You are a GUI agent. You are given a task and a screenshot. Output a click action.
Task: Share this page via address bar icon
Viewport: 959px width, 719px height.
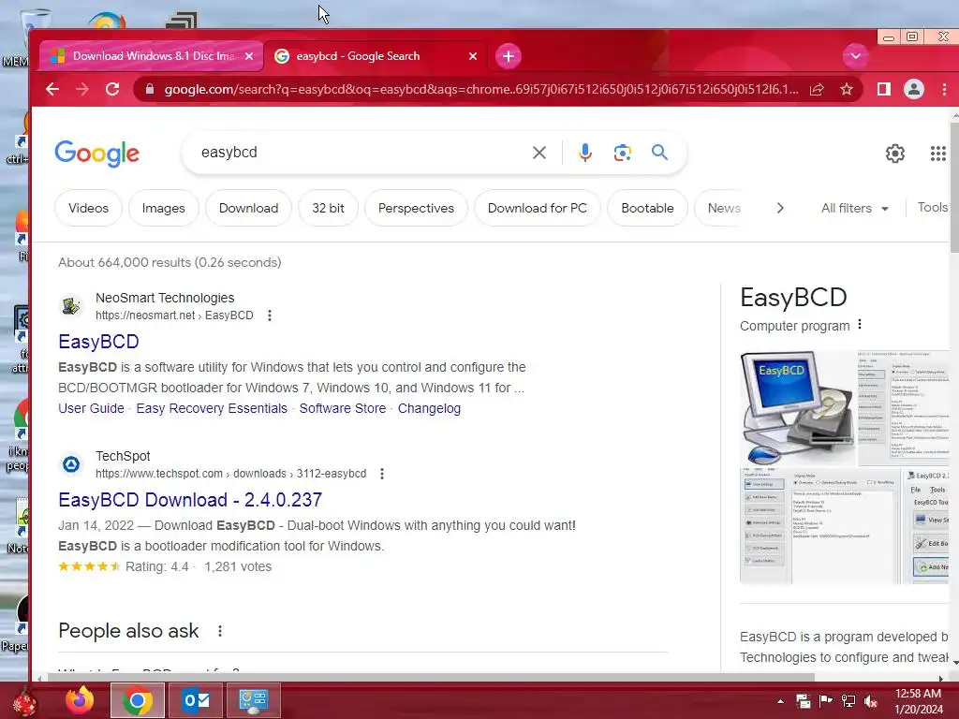coord(817,89)
